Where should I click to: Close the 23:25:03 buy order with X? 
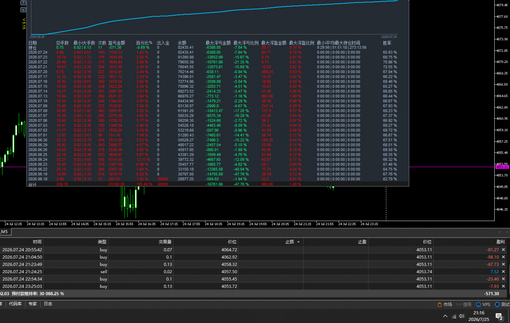tap(504, 286)
